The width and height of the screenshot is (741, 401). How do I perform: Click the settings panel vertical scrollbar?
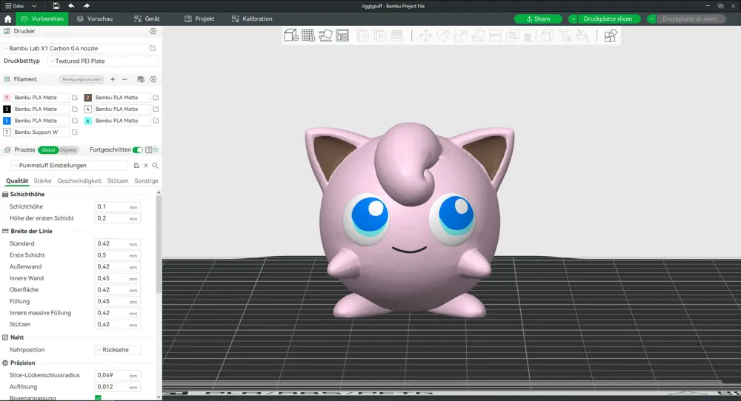click(x=159, y=243)
